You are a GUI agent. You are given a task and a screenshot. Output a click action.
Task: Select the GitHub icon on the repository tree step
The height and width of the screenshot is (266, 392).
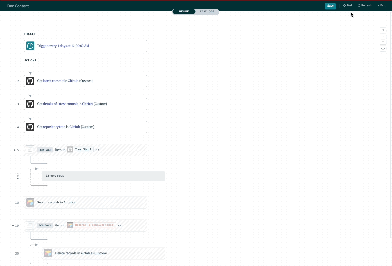pyautogui.click(x=30, y=127)
